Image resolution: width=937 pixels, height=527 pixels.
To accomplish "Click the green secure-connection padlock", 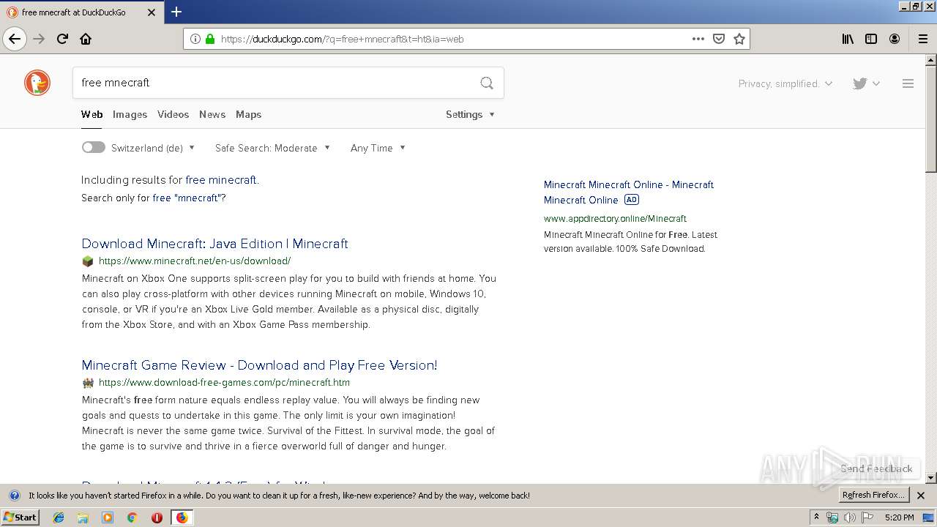I will (x=210, y=39).
